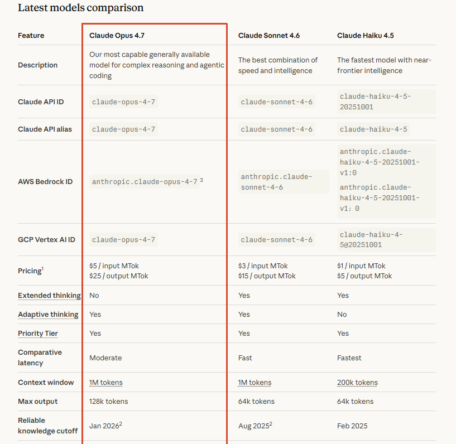456x444 pixels.
Task: Click the claude-haiku-4-5@20251001 Vertex AI ID code
Action: click(x=371, y=240)
